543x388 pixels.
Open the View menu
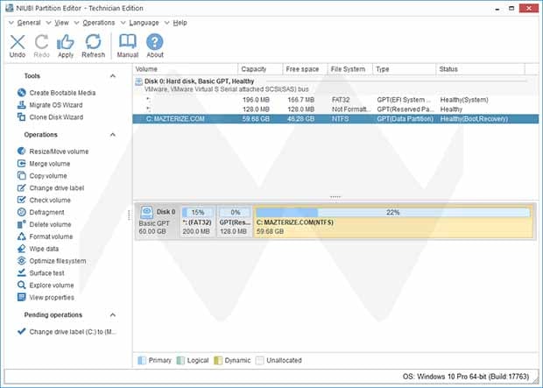[61, 23]
